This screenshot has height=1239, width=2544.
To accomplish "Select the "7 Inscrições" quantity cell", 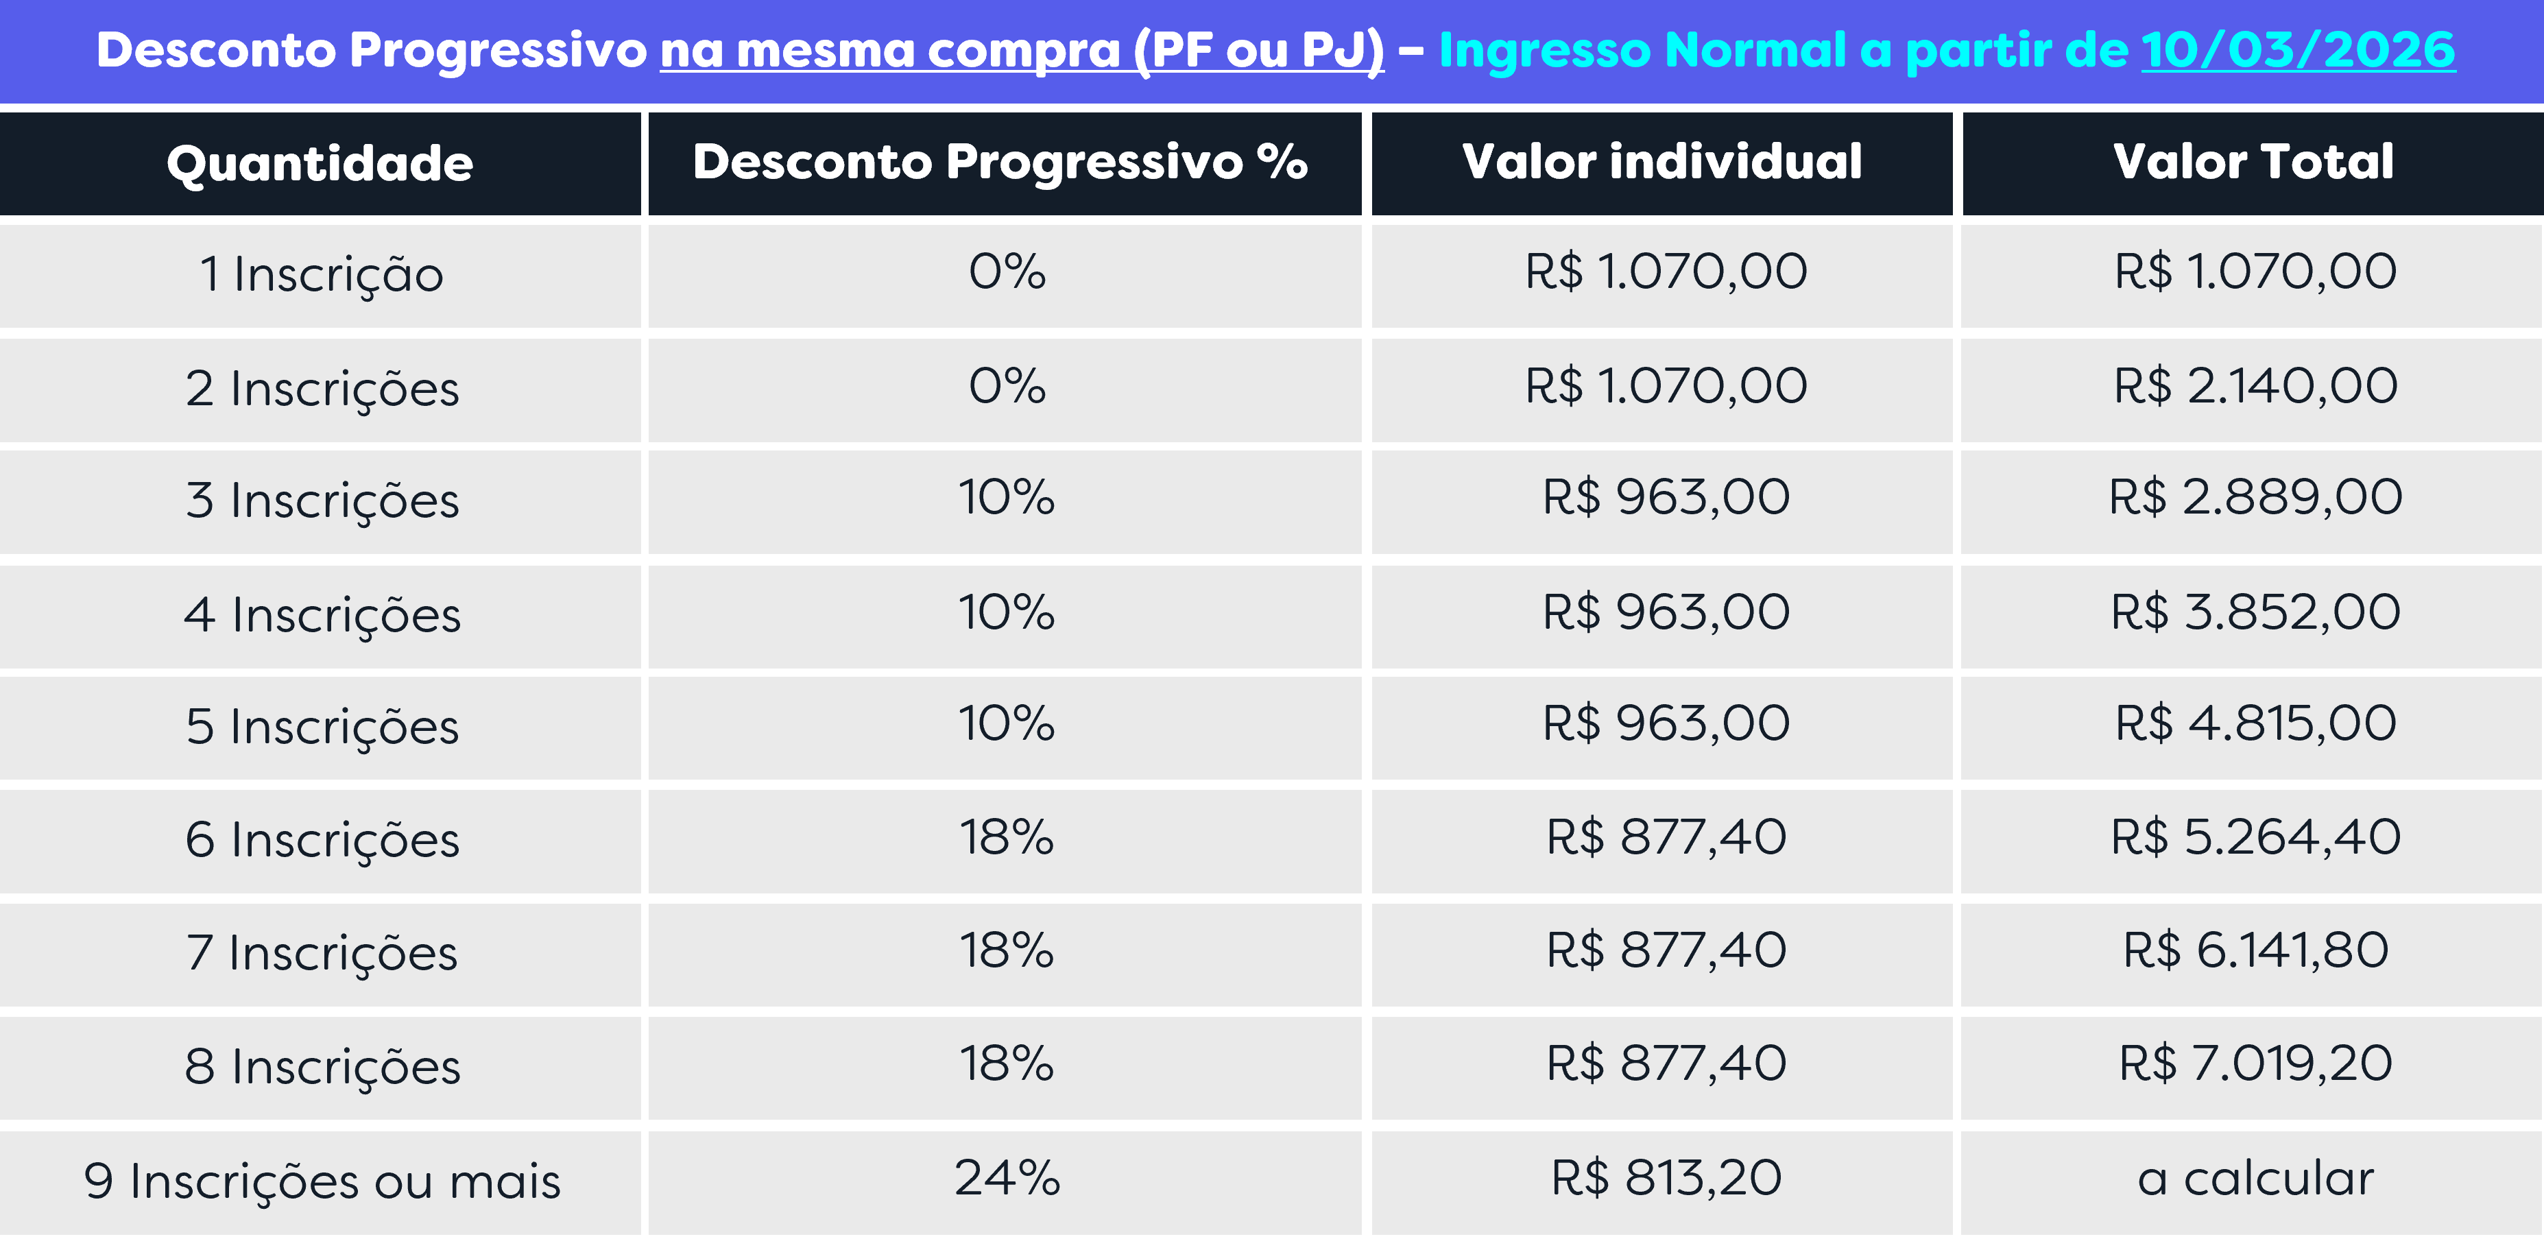I will click(322, 954).
